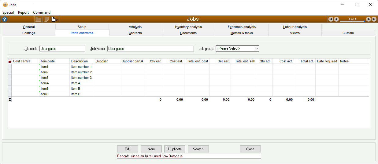Switch to the Costings tab
This screenshot has height=164, width=378.
(29, 33)
